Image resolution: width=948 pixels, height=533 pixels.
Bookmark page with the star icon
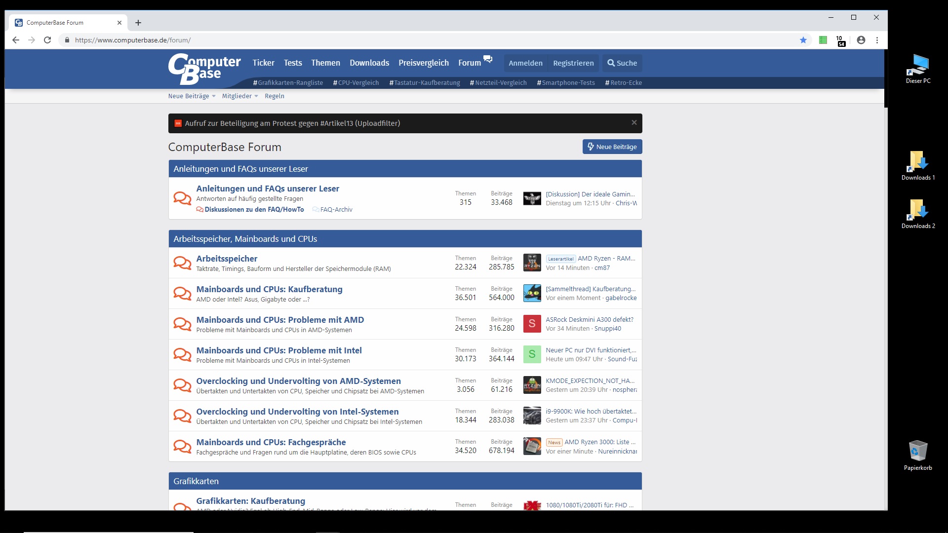(x=803, y=40)
